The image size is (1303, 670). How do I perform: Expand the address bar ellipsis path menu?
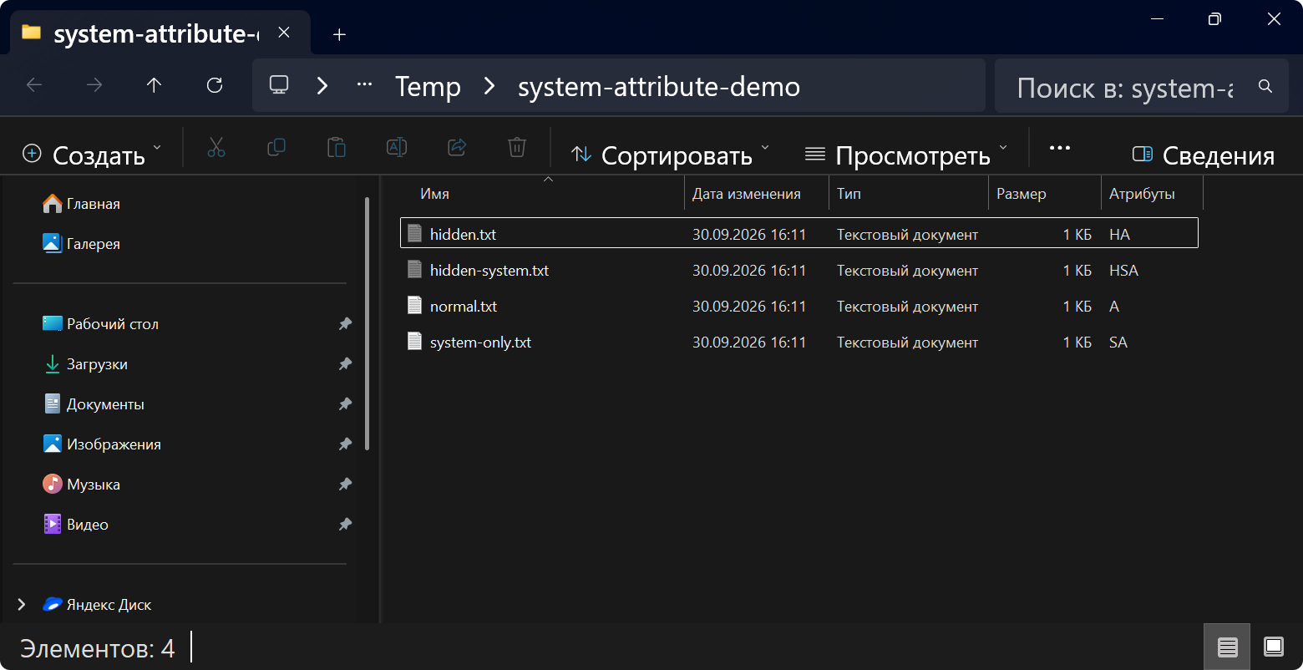click(364, 85)
